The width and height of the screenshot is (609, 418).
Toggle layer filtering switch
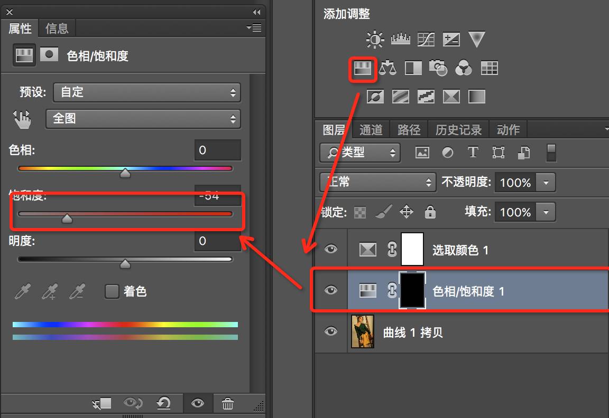click(551, 153)
